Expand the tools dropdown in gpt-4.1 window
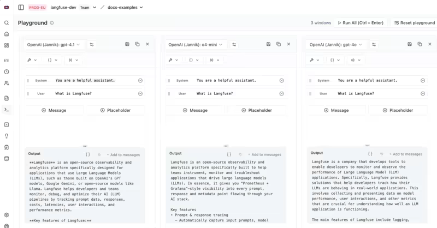Image resolution: width=437 pixels, height=228 pixels. 32,60
